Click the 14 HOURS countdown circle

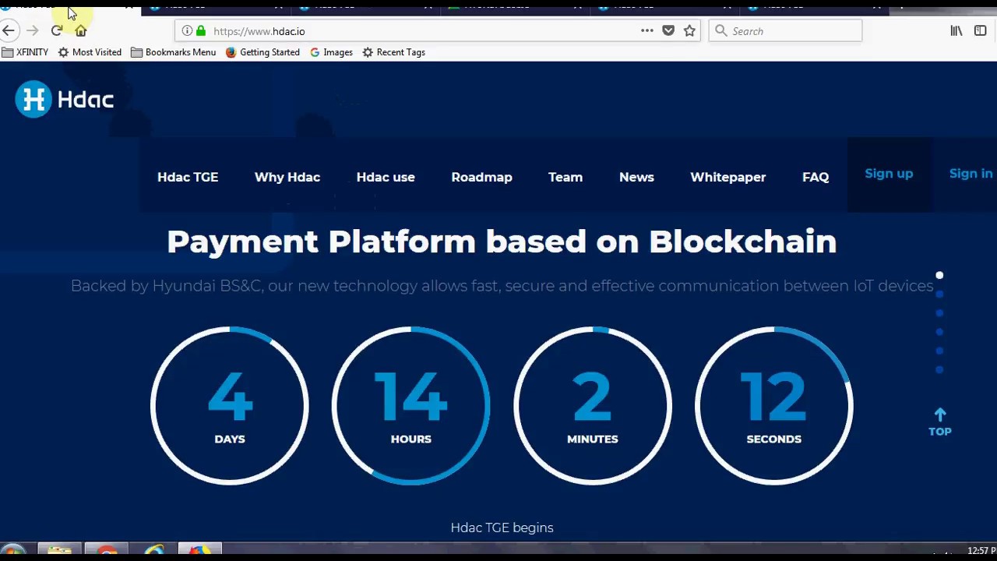click(x=410, y=406)
